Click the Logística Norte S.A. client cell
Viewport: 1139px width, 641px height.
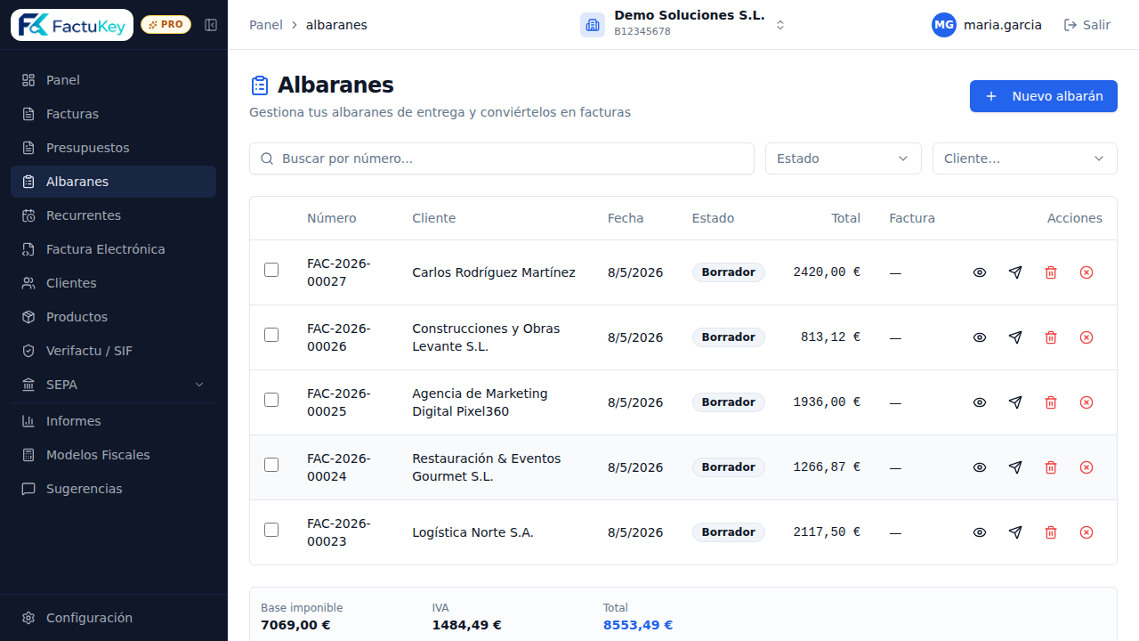pos(473,532)
